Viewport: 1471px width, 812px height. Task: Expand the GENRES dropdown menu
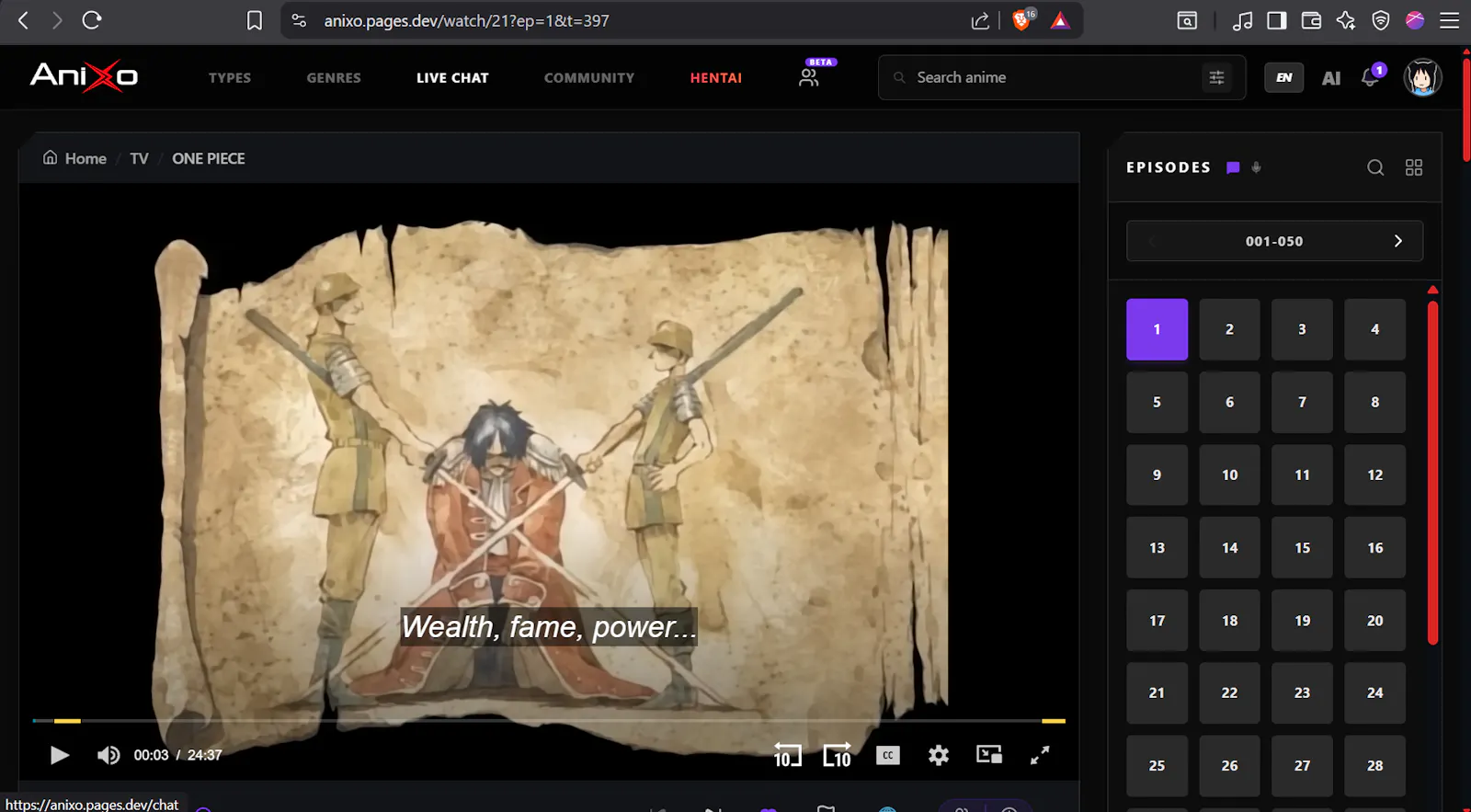(x=334, y=78)
